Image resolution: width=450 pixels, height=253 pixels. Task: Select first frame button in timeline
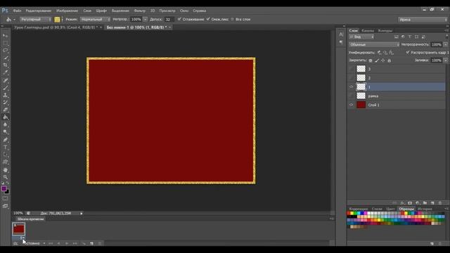[51, 243]
